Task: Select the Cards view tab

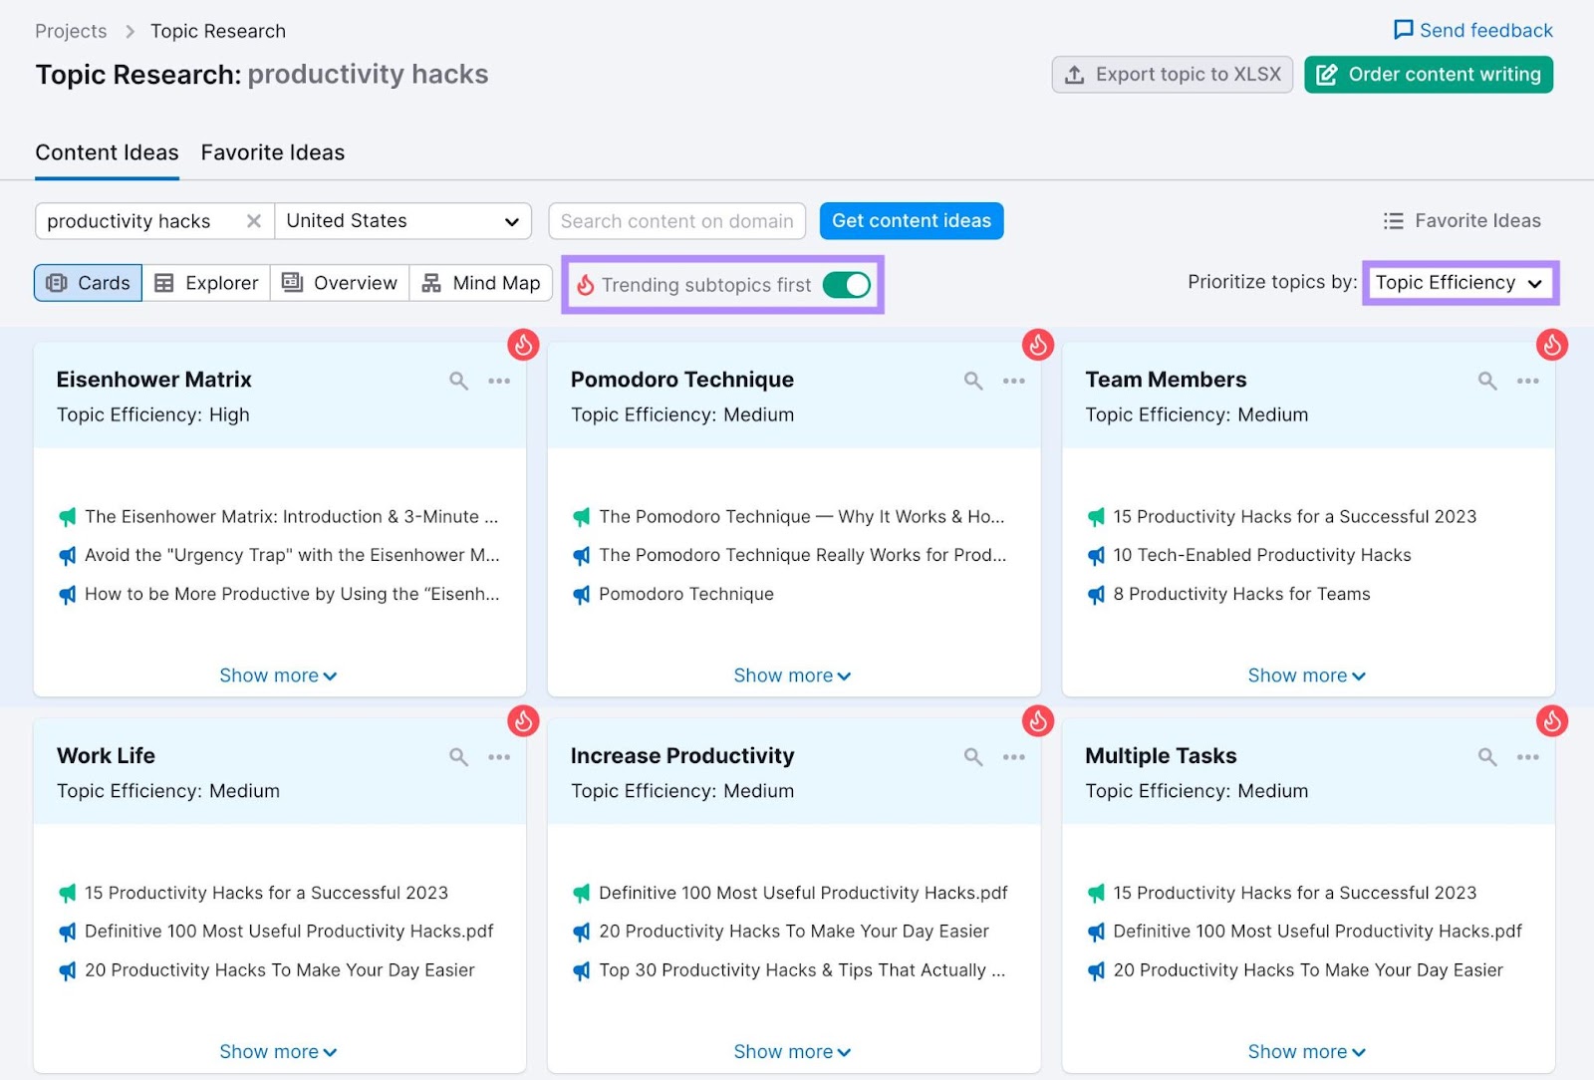Action: 88,283
